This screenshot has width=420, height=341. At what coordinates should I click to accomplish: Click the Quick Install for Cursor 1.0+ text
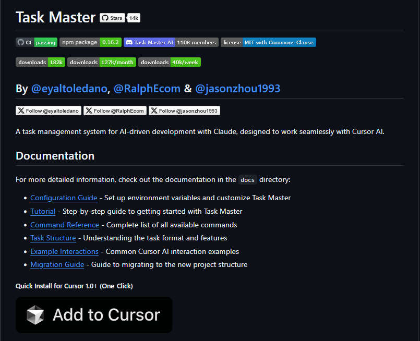[x=74, y=286]
